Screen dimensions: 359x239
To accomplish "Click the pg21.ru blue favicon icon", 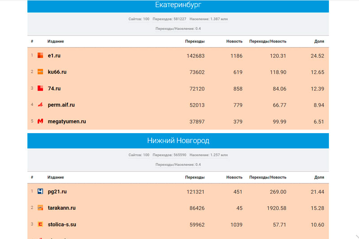I will point(40,191).
